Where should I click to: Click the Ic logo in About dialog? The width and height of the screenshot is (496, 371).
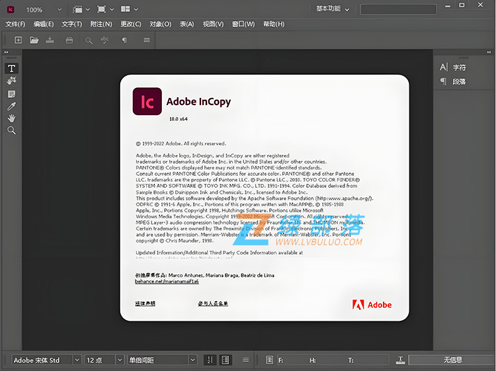(147, 101)
